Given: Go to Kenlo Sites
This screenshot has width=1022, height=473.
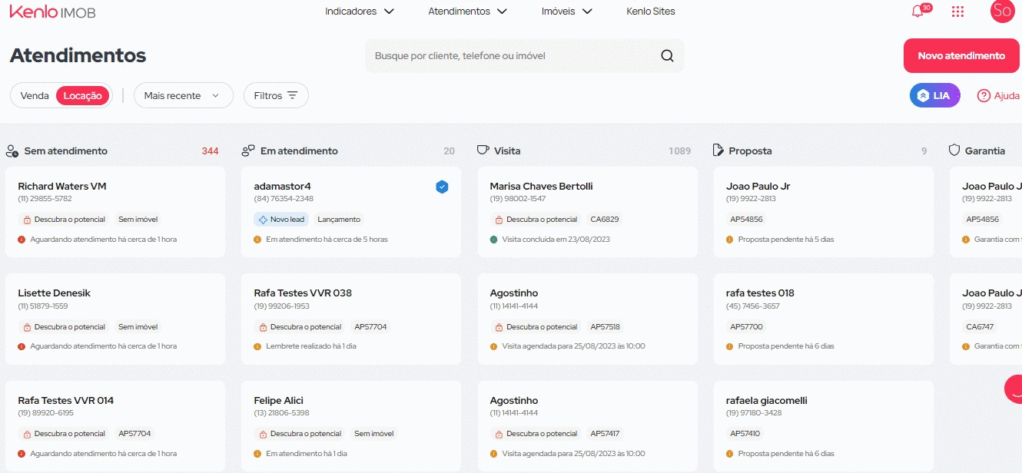Looking at the screenshot, I should (x=651, y=12).
